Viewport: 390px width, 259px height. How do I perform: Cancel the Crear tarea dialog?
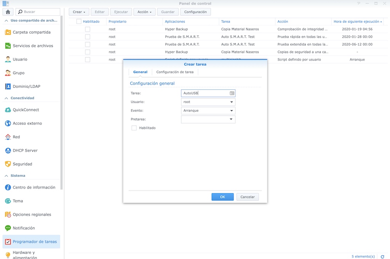[x=247, y=197]
